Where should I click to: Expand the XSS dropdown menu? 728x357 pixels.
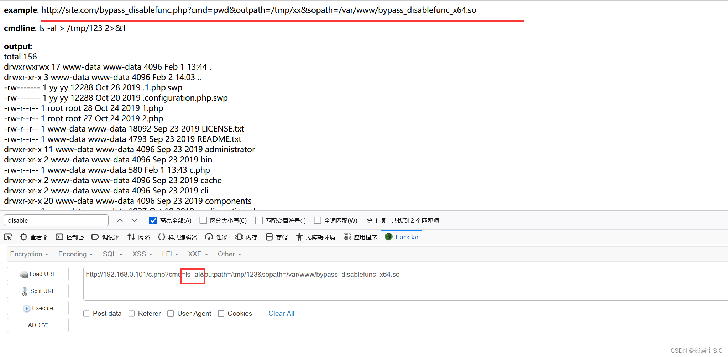(x=142, y=254)
